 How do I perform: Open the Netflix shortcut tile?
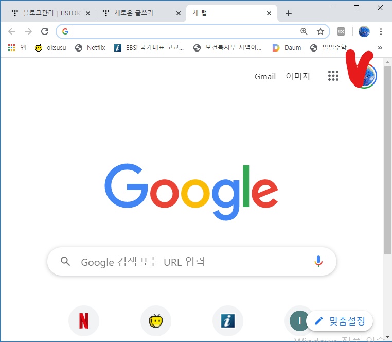tap(84, 321)
